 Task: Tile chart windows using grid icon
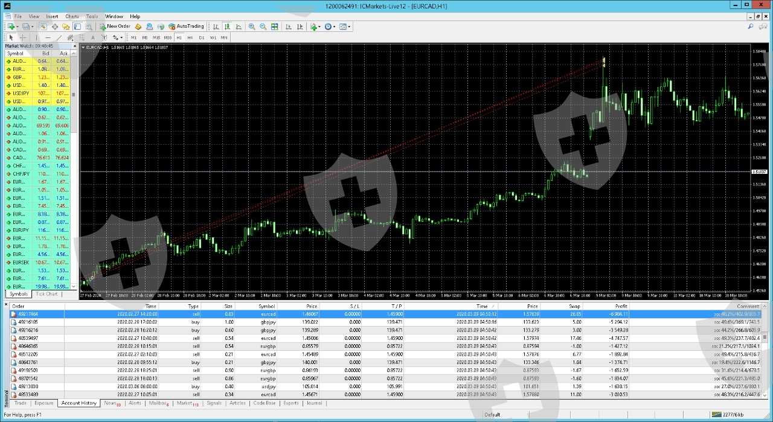[x=275, y=27]
